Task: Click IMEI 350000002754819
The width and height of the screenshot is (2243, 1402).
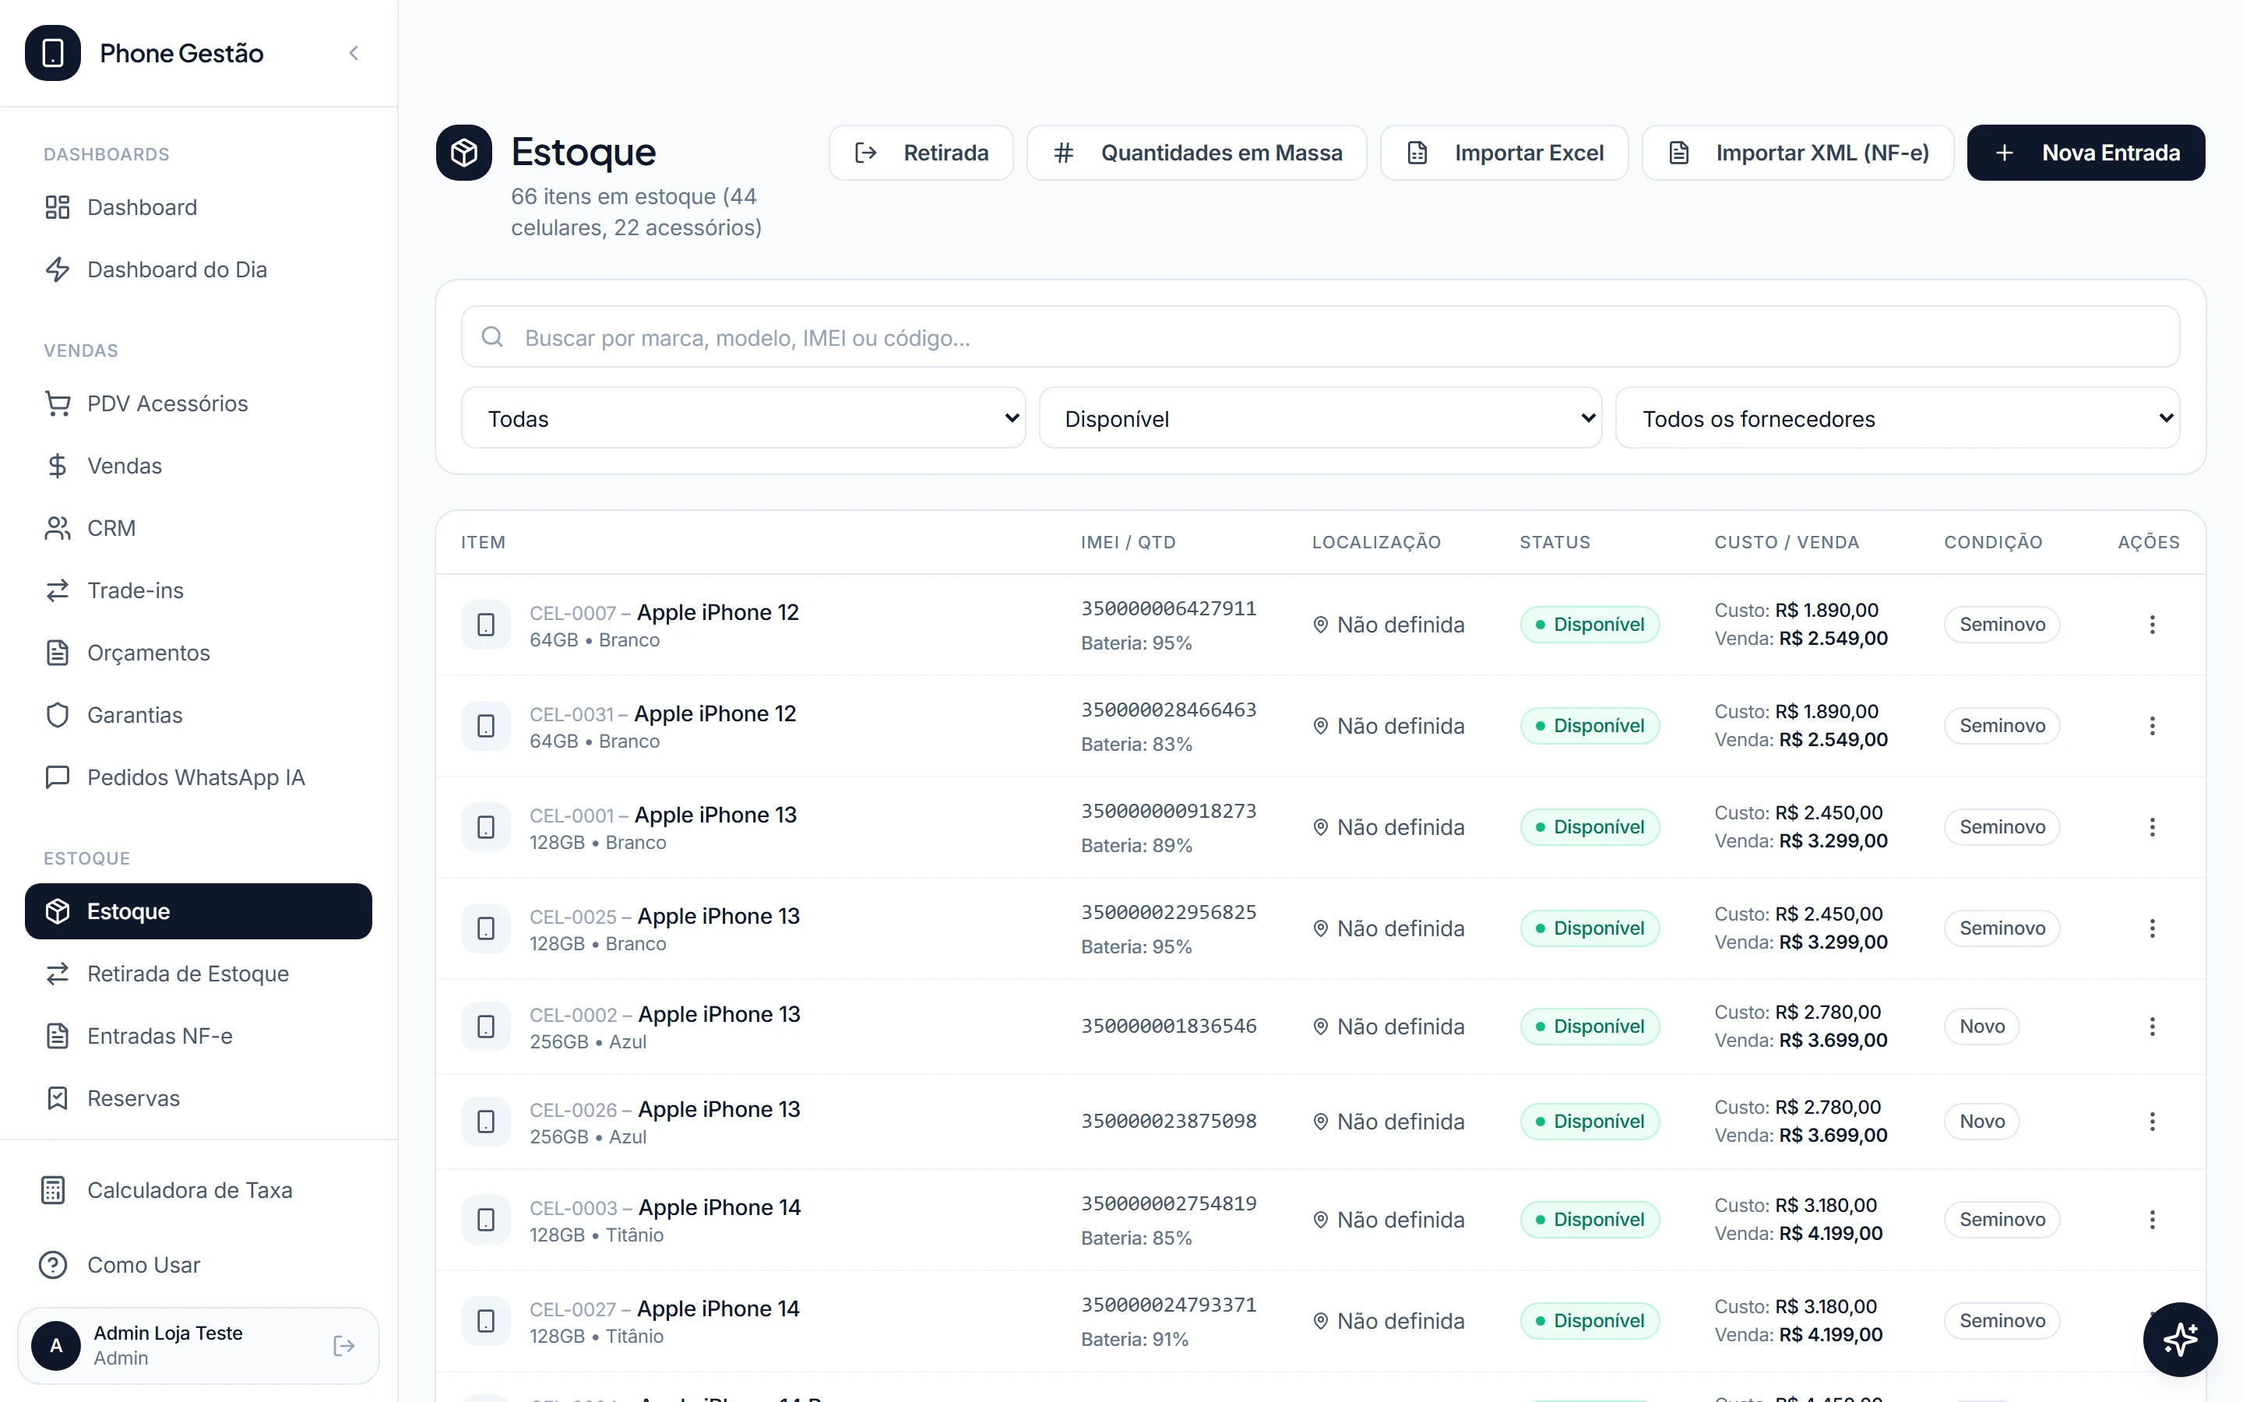Action: 1169,1203
